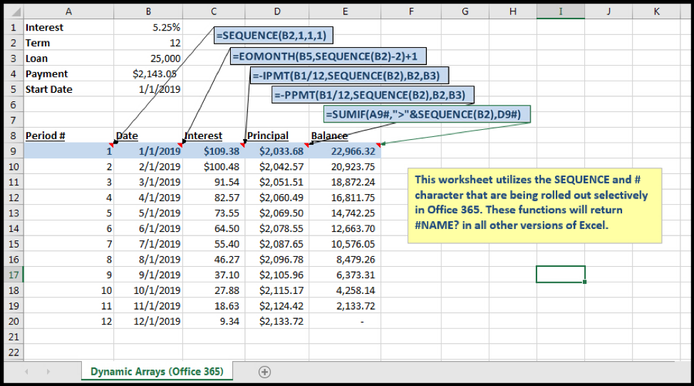Select principal value $2,033.68
The width and height of the screenshot is (694, 386).
[277, 151]
